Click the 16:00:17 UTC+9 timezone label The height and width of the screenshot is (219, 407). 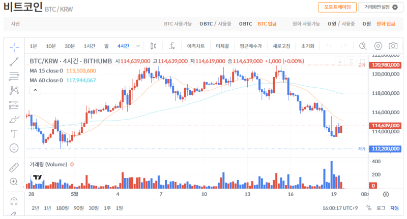[x=340, y=208]
